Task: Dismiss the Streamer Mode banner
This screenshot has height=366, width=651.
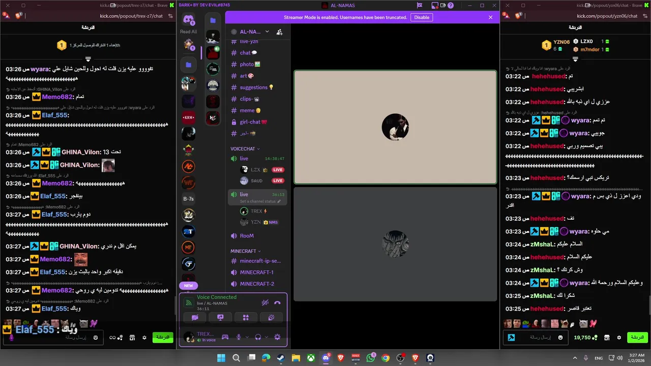Action: 490,17
